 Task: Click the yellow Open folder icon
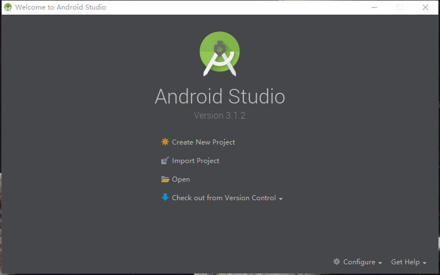click(165, 179)
